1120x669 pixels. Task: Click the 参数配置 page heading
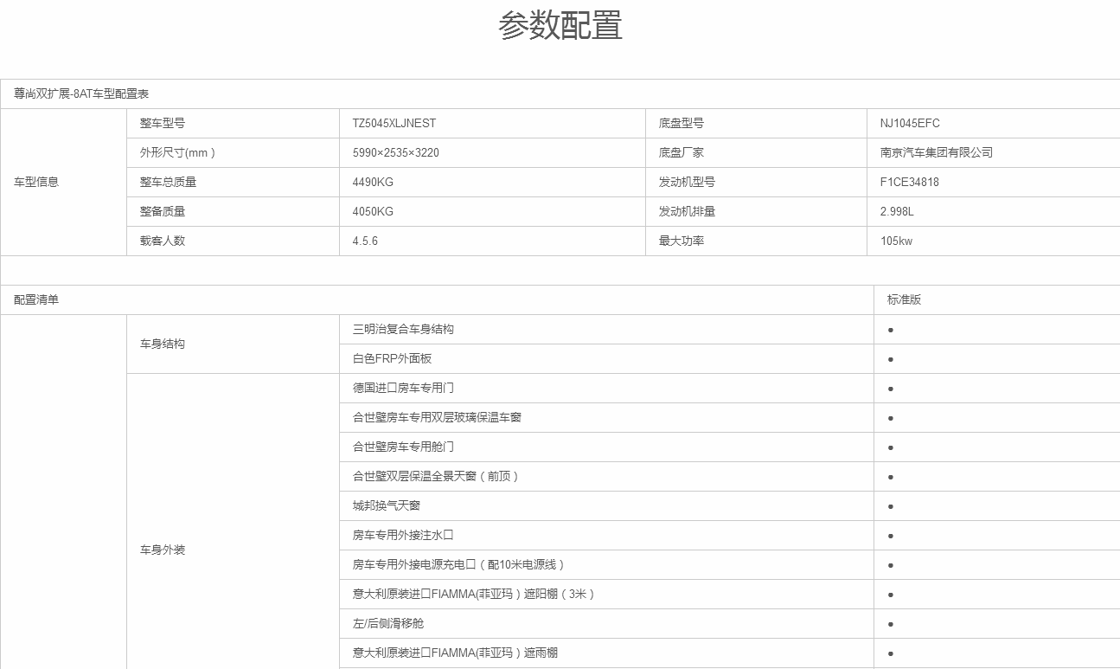pos(560,26)
